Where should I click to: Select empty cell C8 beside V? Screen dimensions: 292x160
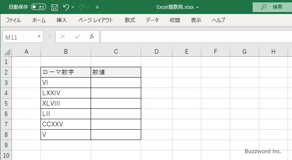point(116,134)
